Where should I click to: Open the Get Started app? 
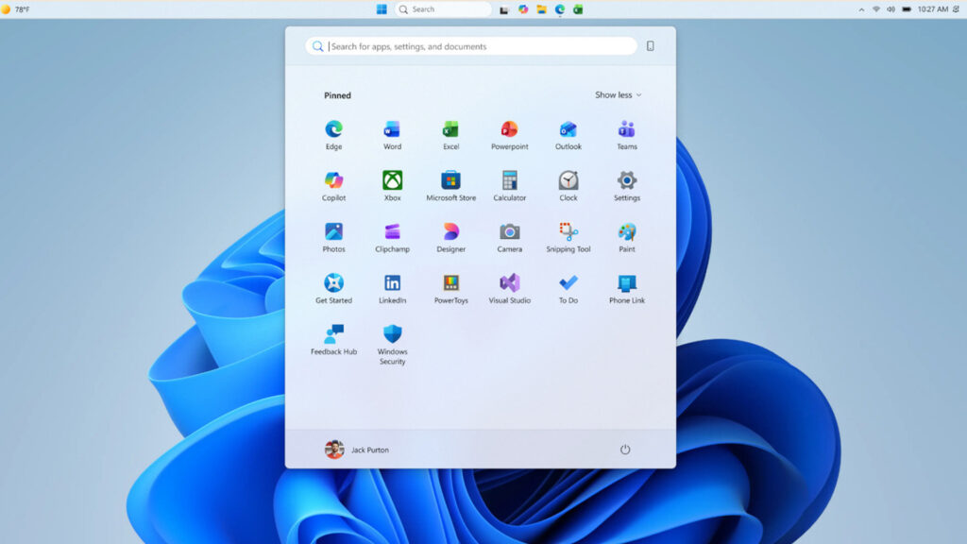333,289
